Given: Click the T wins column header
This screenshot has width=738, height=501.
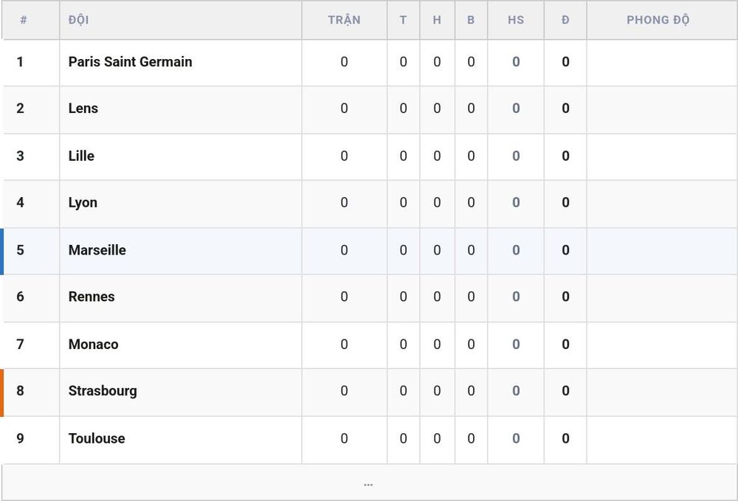Looking at the screenshot, I should (x=404, y=20).
